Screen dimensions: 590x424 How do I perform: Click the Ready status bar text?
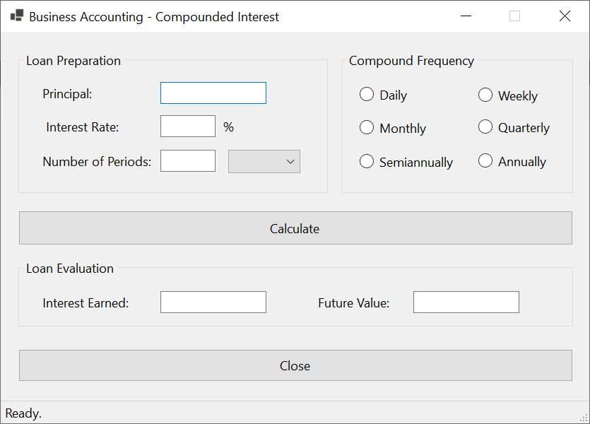(23, 413)
